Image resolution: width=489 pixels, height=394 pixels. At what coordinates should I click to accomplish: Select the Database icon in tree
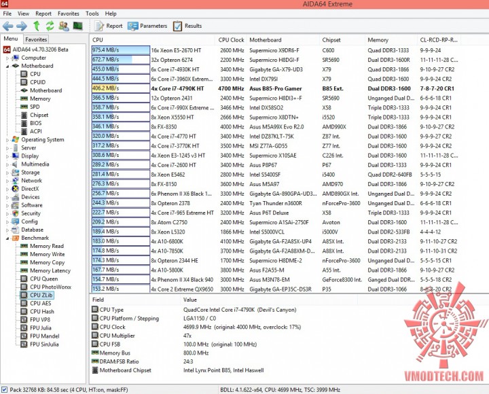pyautogui.click(x=15, y=230)
